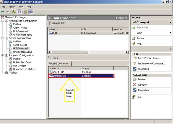
Task: Collapse the Recipient Configuration tree node
Action: click(2, 55)
